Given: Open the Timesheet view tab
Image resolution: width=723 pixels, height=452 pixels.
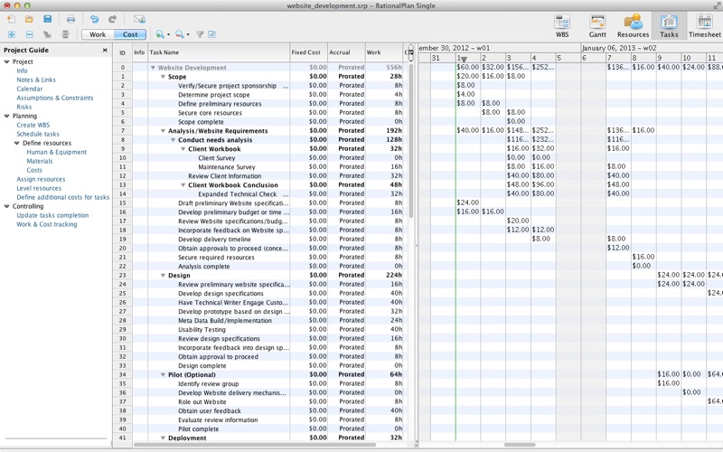Looking at the screenshot, I should [705, 25].
